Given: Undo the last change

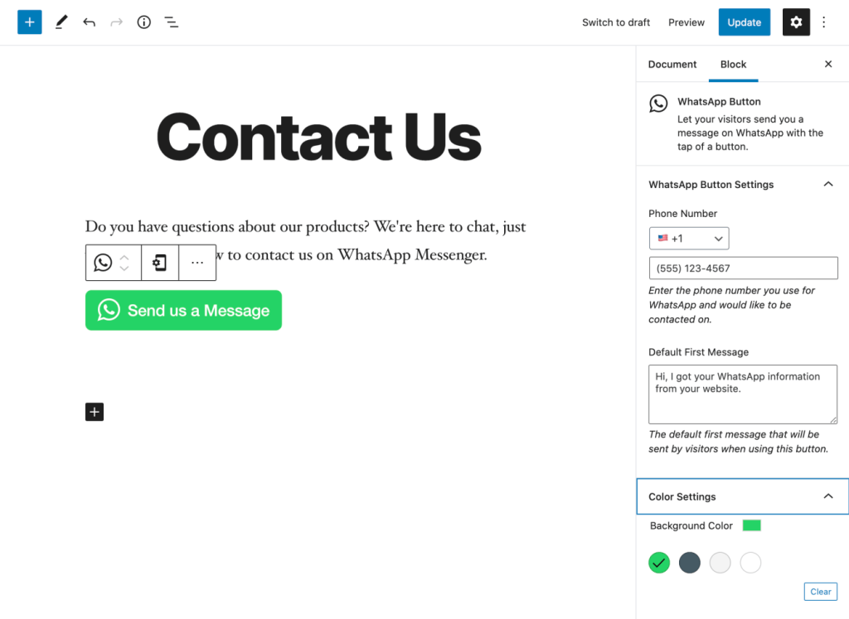Looking at the screenshot, I should click(x=90, y=22).
